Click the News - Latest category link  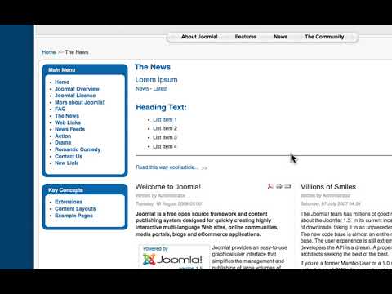point(152,88)
